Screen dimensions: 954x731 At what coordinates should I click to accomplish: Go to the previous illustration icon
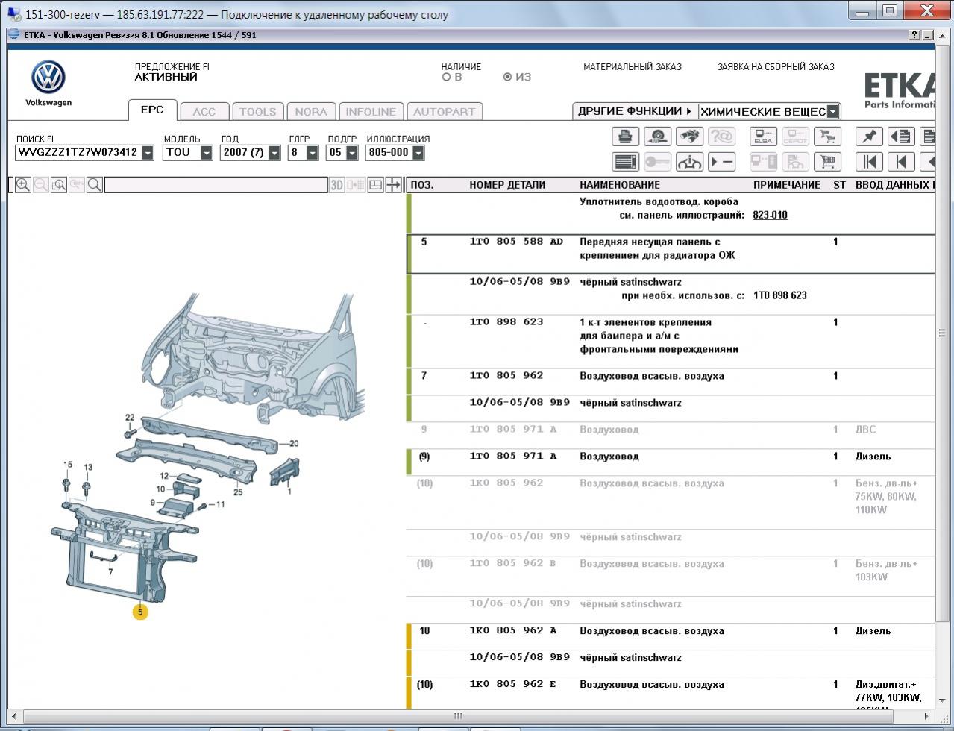tap(901, 162)
